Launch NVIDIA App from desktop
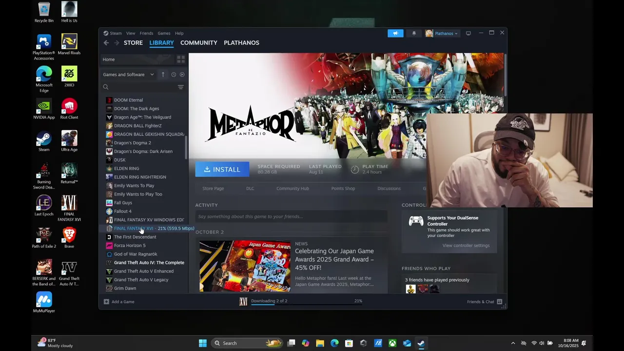This screenshot has height=351, width=624. click(44, 109)
